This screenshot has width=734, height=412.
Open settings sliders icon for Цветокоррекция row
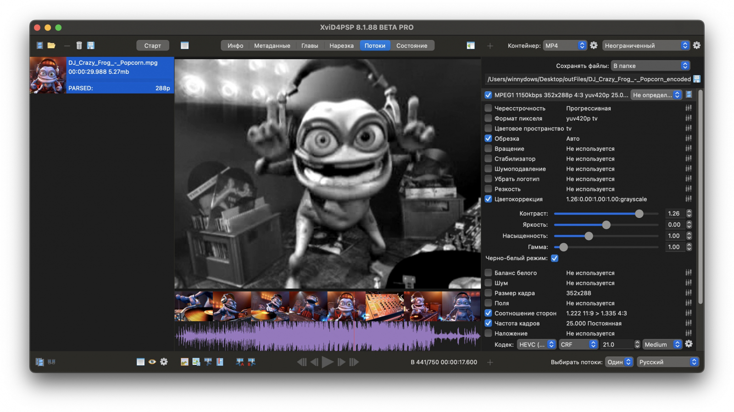689,199
